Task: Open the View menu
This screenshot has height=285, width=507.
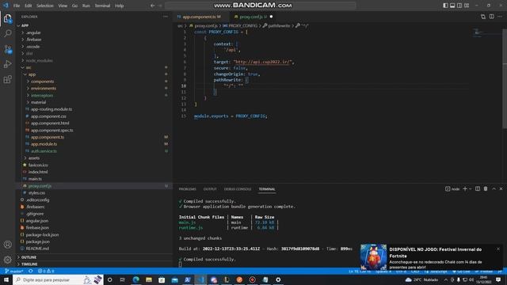Action: tap(63, 6)
